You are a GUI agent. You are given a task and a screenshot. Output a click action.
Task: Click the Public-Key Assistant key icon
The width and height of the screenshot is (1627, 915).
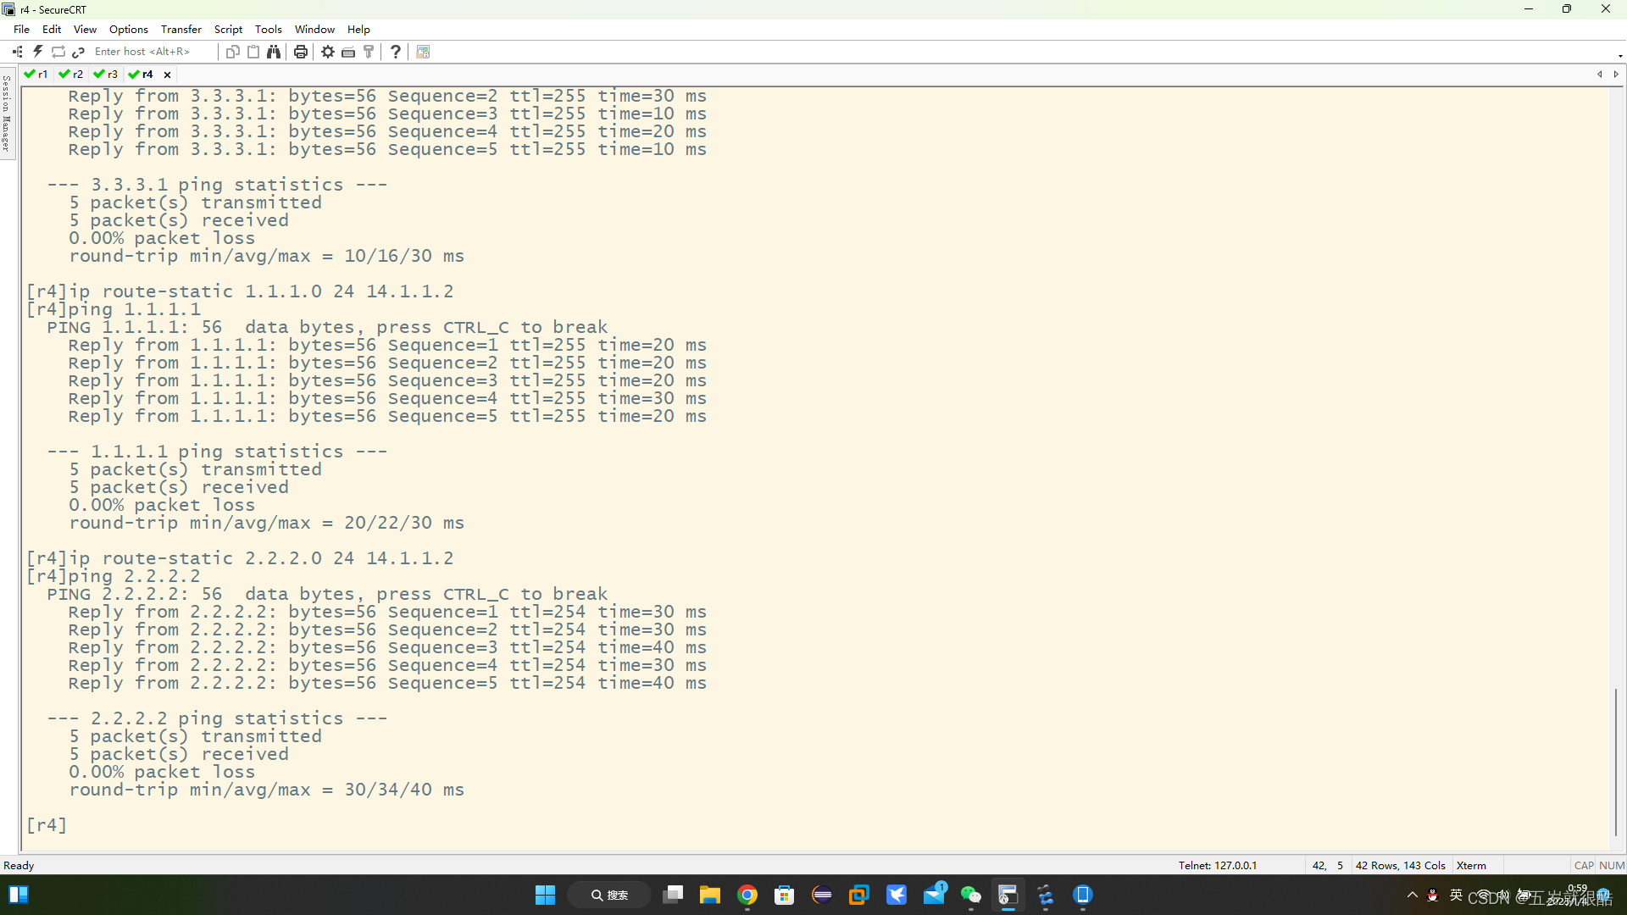click(x=369, y=52)
